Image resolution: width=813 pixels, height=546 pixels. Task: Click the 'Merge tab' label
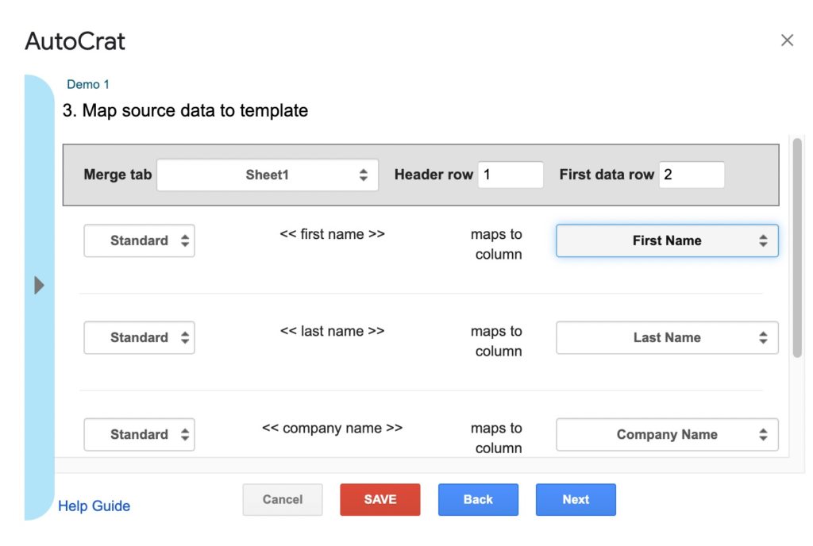(x=118, y=175)
